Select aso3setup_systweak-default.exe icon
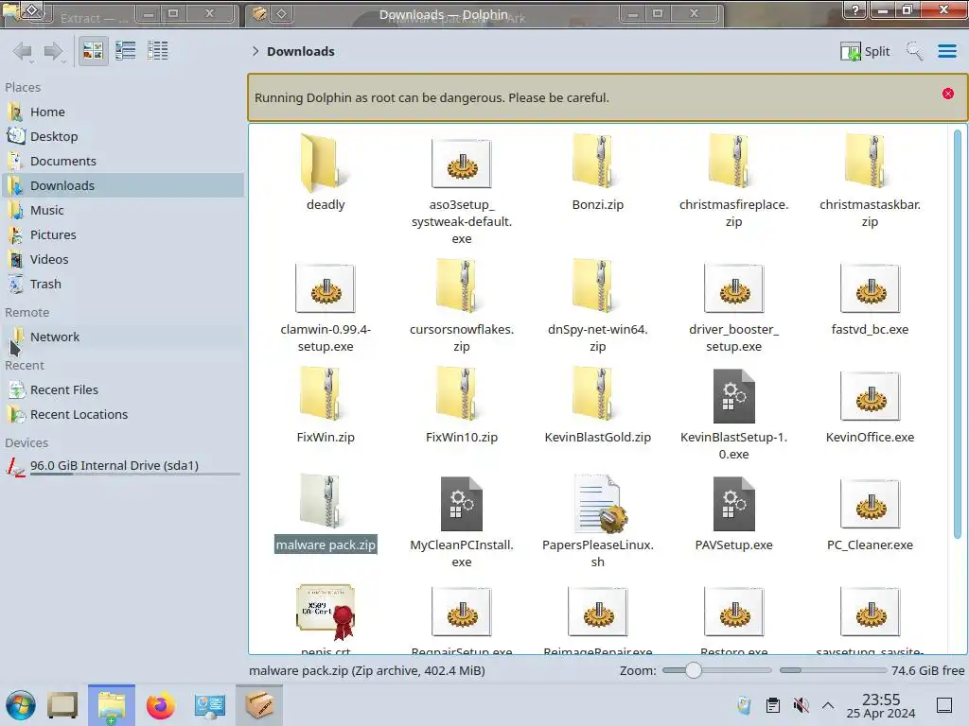The image size is (969, 726). coord(462,164)
